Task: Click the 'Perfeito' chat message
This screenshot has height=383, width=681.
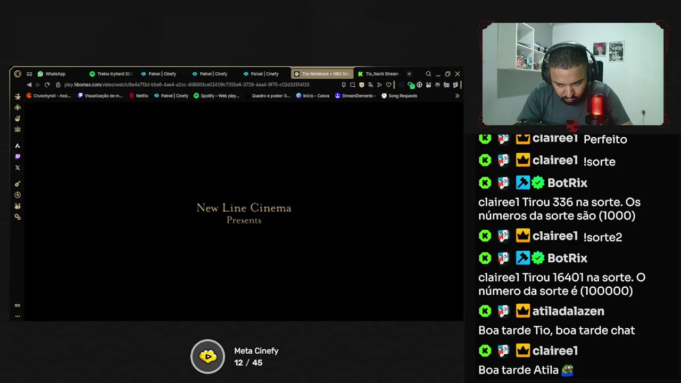Action: coord(605,139)
